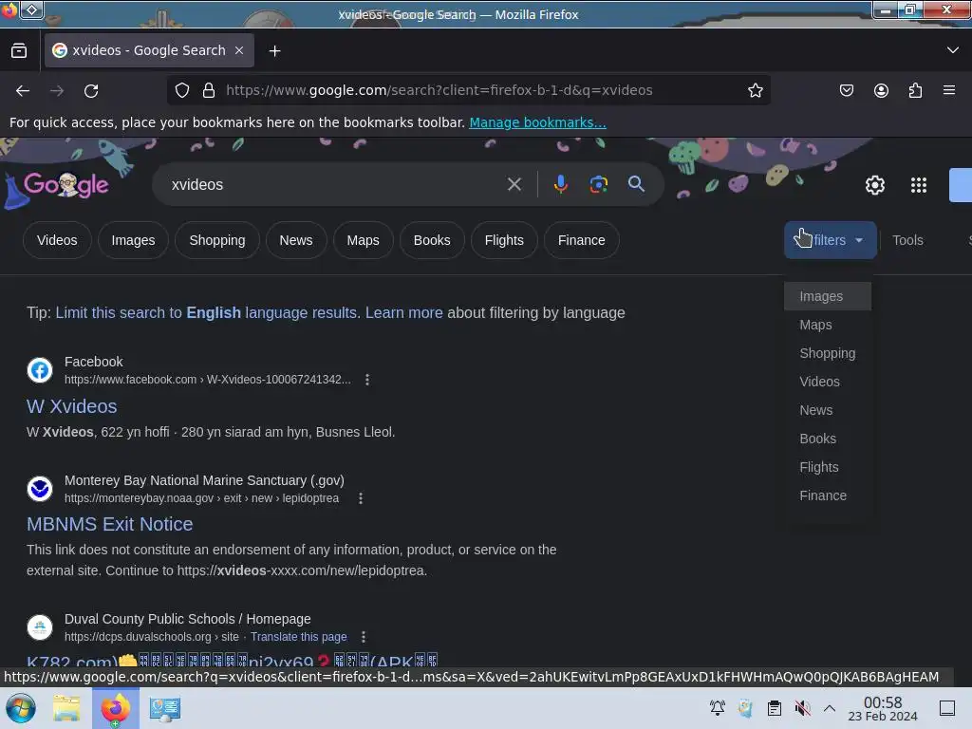Open the Pocket save icon
This screenshot has width=972, height=729.
(846, 90)
